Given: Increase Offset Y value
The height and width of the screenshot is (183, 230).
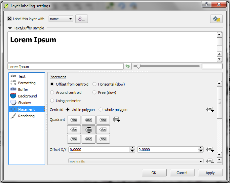Looking at the screenshot, I should (201, 148).
